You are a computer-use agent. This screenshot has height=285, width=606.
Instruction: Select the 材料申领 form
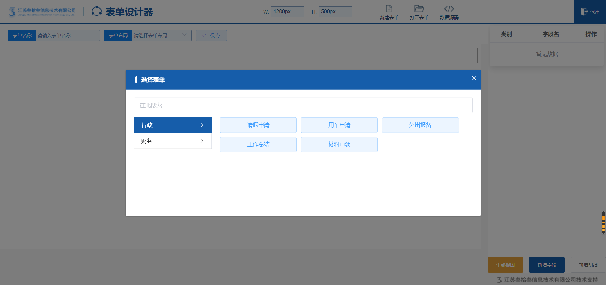click(339, 145)
